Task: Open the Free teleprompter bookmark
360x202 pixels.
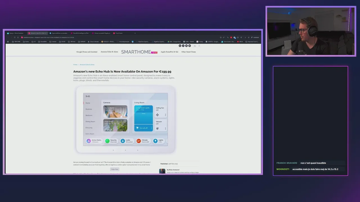Action: 123,42
